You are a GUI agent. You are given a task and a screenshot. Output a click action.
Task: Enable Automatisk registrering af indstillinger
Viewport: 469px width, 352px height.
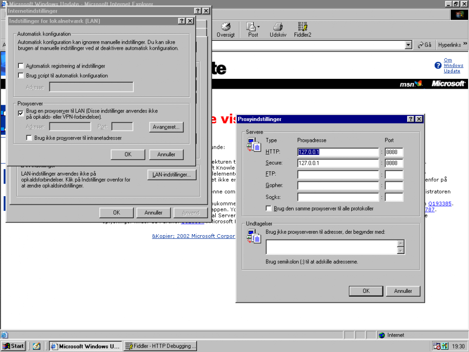[21, 66]
